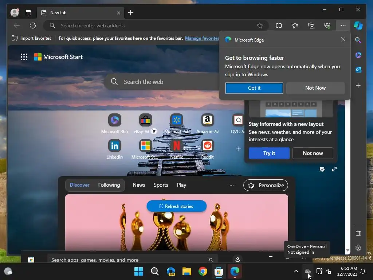Open the Collections icon
The height and width of the screenshot is (280, 373).
click(x=311, y=26)
